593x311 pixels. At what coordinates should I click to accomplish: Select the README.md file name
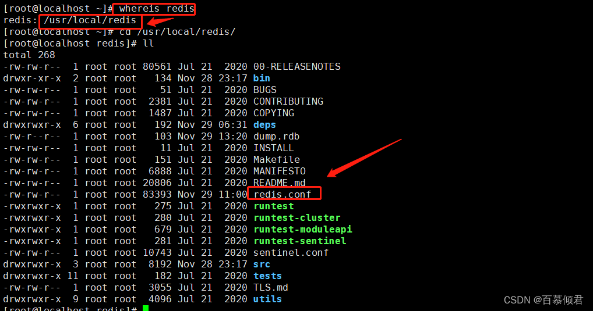point(280,183)
